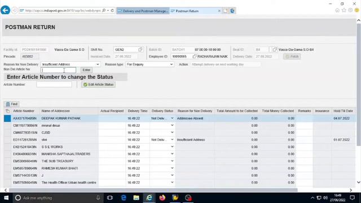This screenshot has width=361, height=203.
Task: Open Internet Explorer taskbar icon
Action: (x=149, y=198)
